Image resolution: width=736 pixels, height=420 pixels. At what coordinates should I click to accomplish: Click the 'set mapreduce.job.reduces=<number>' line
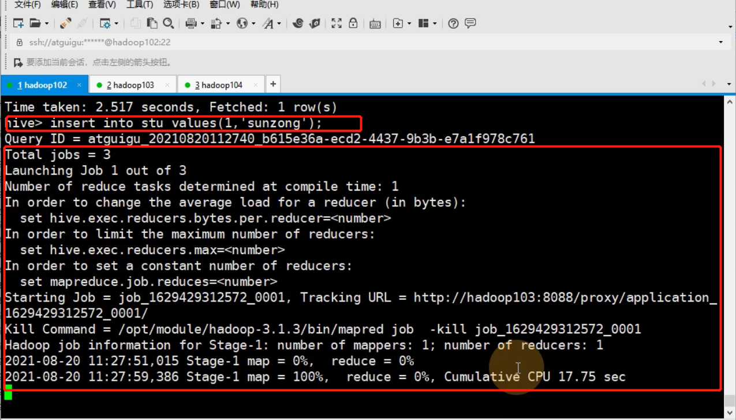(148, 282)
